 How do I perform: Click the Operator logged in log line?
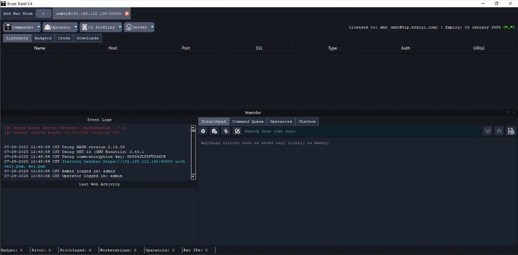pos(64,176)
